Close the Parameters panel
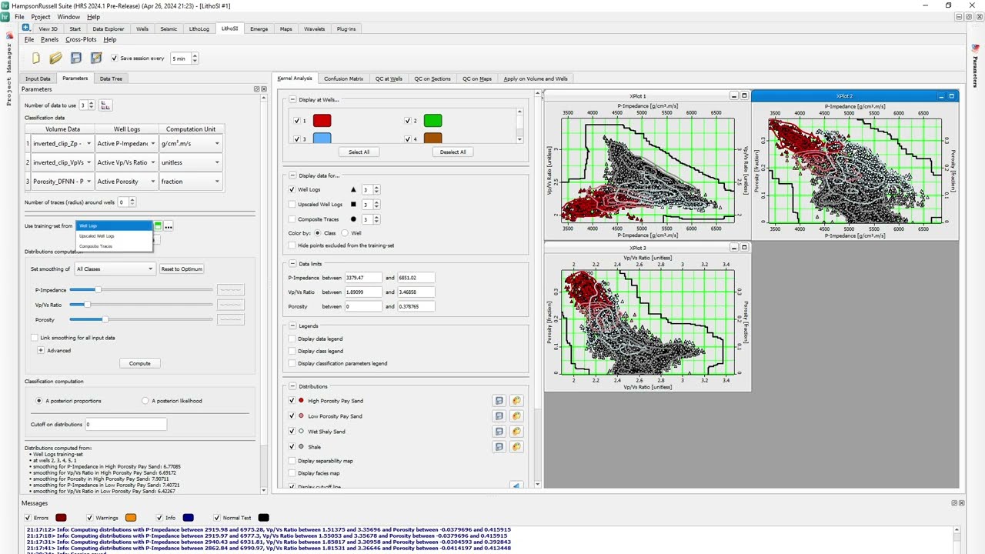 [264, 89]
